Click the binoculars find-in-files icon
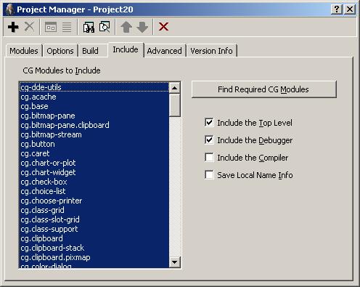Image resolution: width=360 pixels, height=287 pixels. tap(89, 27)
